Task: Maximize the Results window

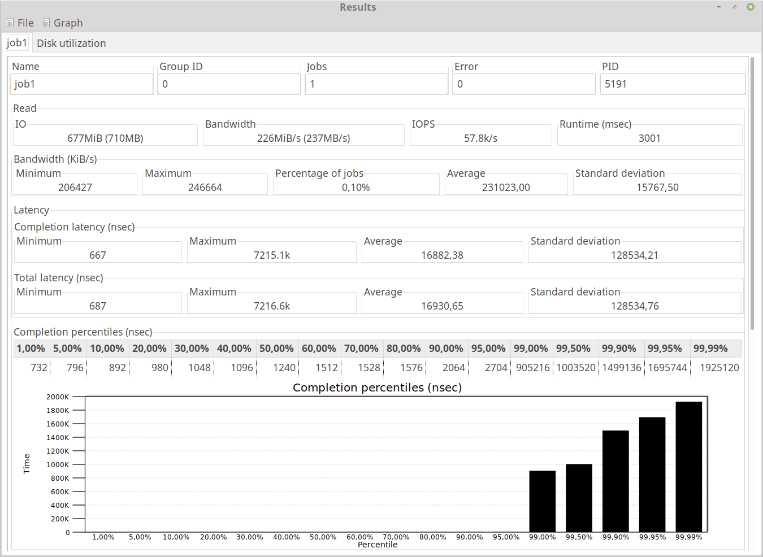Action: point(734,7)
